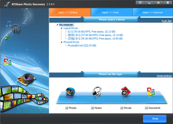Switch to Step2 Scan tab

(x=111, y=12)
